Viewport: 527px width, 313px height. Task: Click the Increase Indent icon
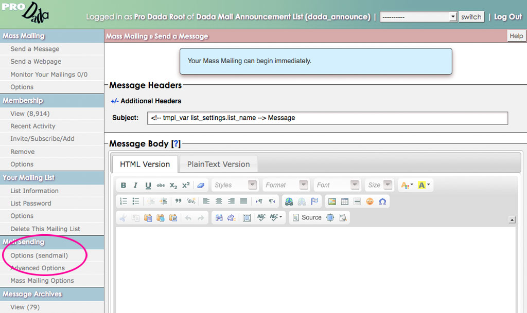163,201
